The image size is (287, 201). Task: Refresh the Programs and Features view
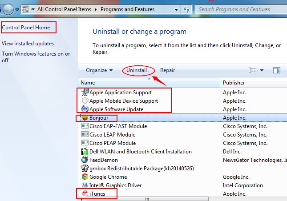click(x=186, y=9)
